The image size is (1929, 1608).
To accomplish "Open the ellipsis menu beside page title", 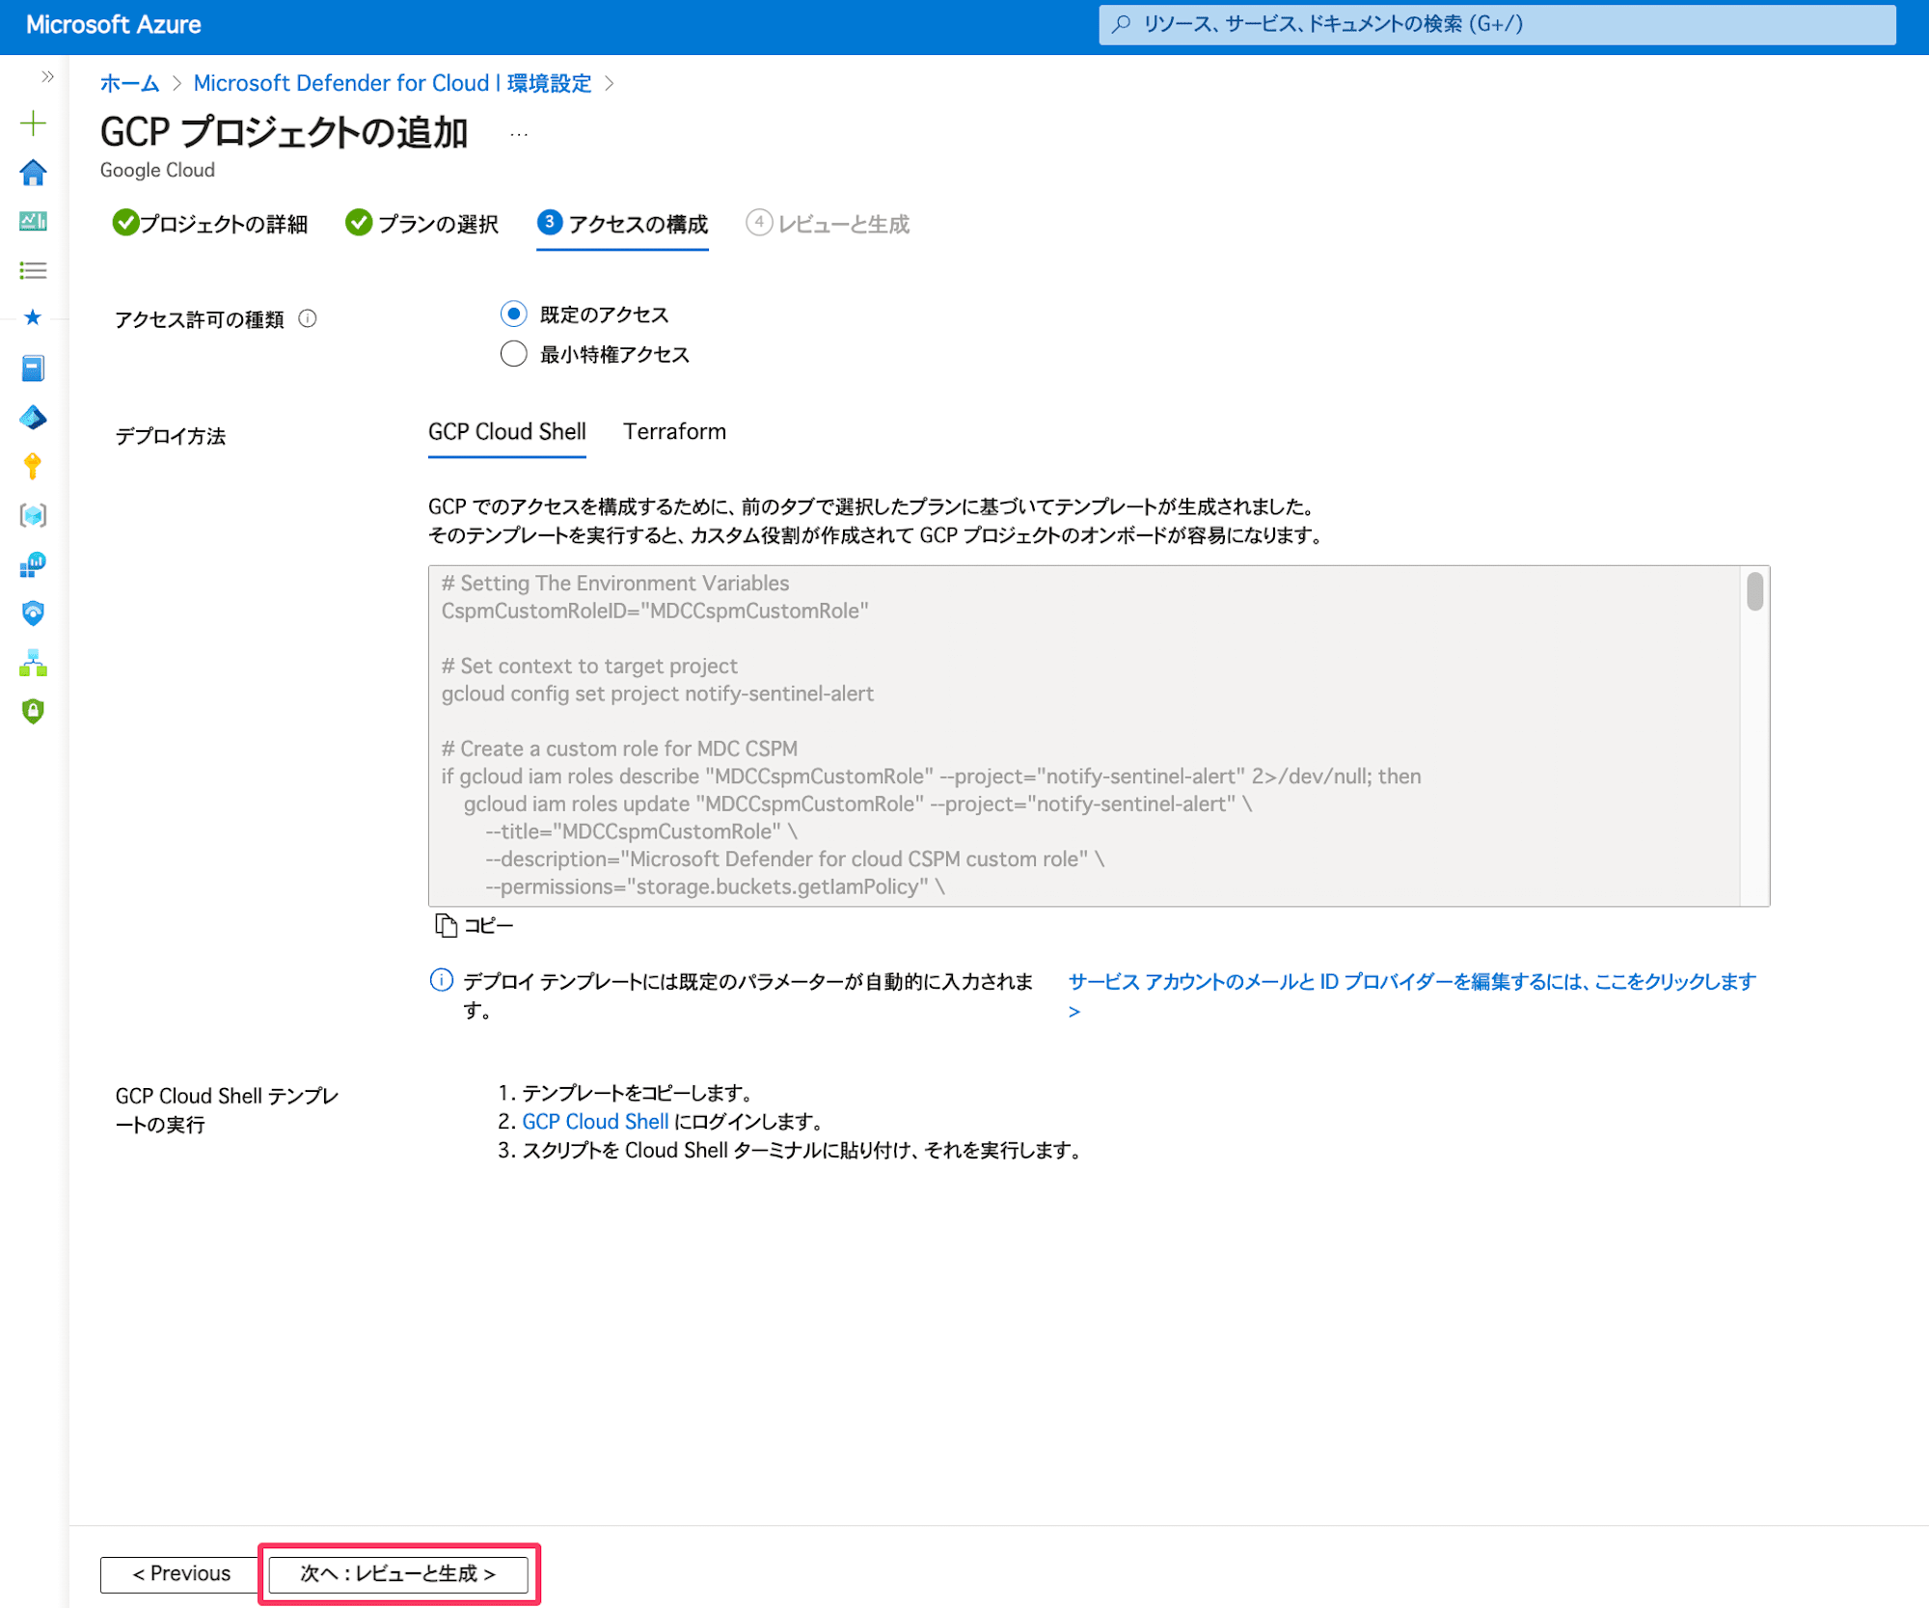I will (519, 134).
